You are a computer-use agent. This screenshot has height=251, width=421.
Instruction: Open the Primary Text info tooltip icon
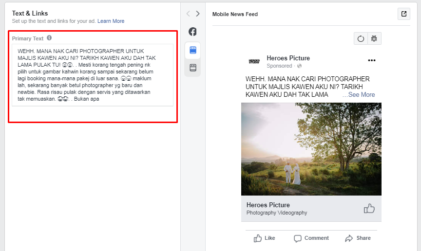coord(49,38)
